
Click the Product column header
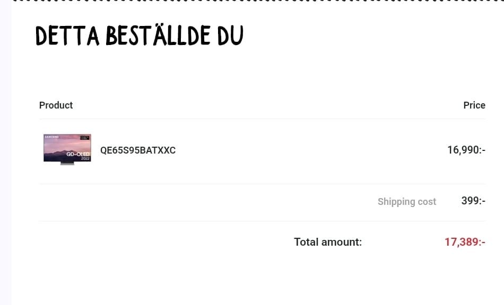tap(56, 105)
